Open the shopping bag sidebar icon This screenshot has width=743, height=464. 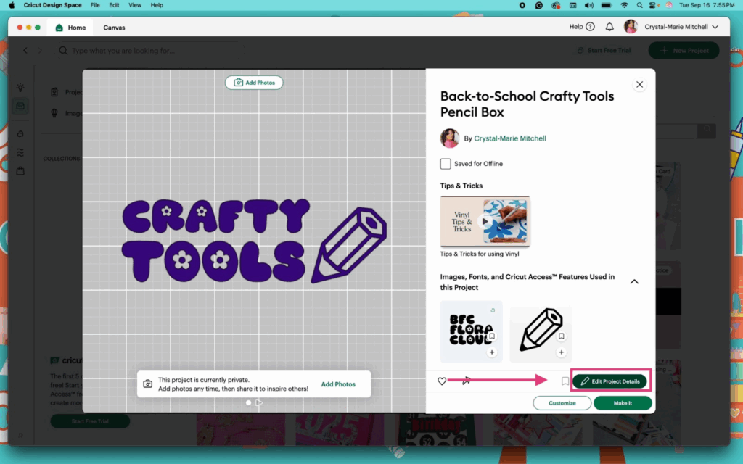click(x=20, y=171)
